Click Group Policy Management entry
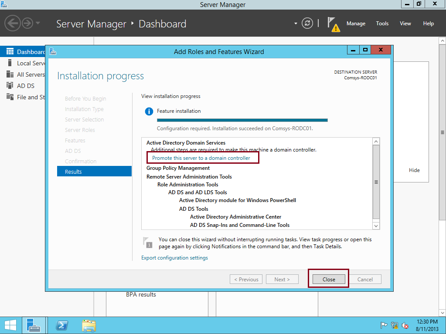 [178, 168]
